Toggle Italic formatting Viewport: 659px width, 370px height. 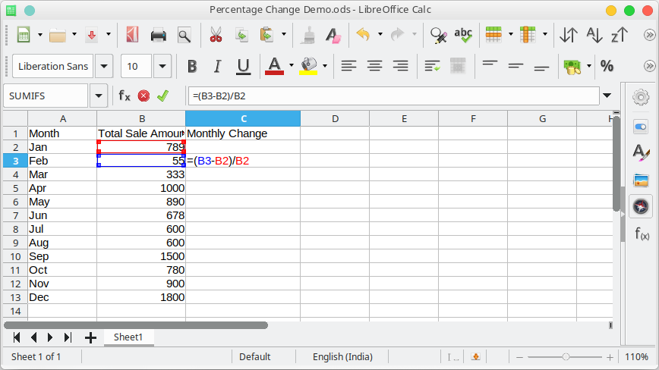217,67
